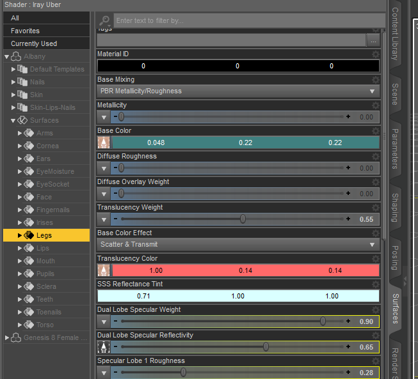Switch to the Shaping tab
The height and width of the screenshot is (379, 418).
[x=395, y=208]
